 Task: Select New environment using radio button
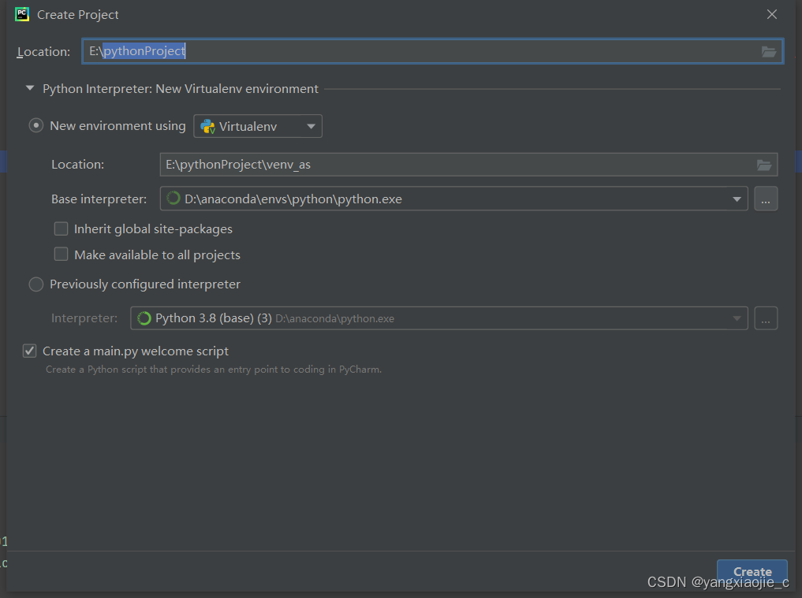[x=35, y=125]
